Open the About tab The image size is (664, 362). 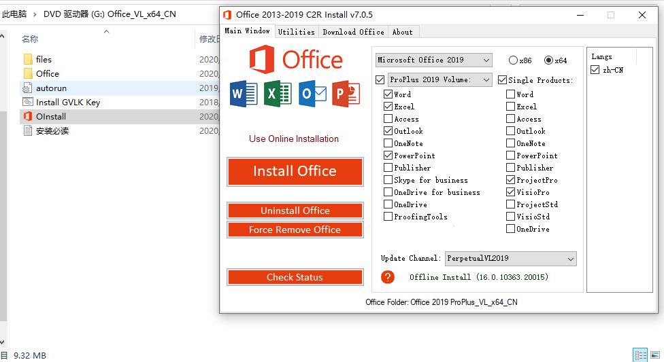pyautogui.click(x=402, y=32)
